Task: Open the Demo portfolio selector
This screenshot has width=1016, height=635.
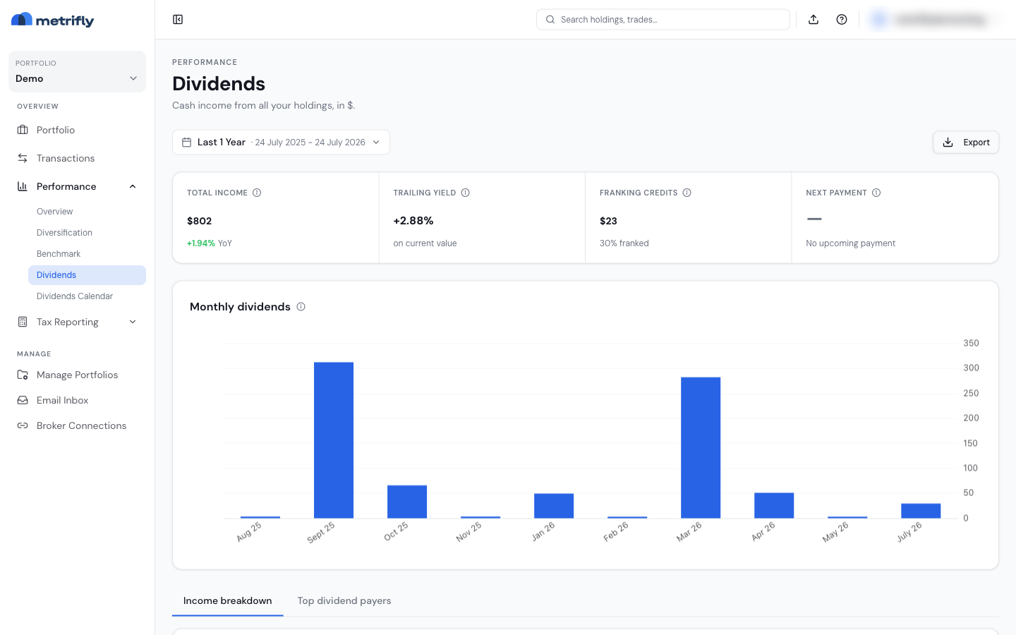Action: (77, 71)
